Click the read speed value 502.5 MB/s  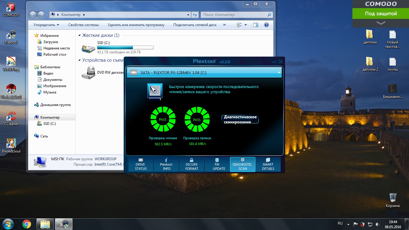coord(163,144)
